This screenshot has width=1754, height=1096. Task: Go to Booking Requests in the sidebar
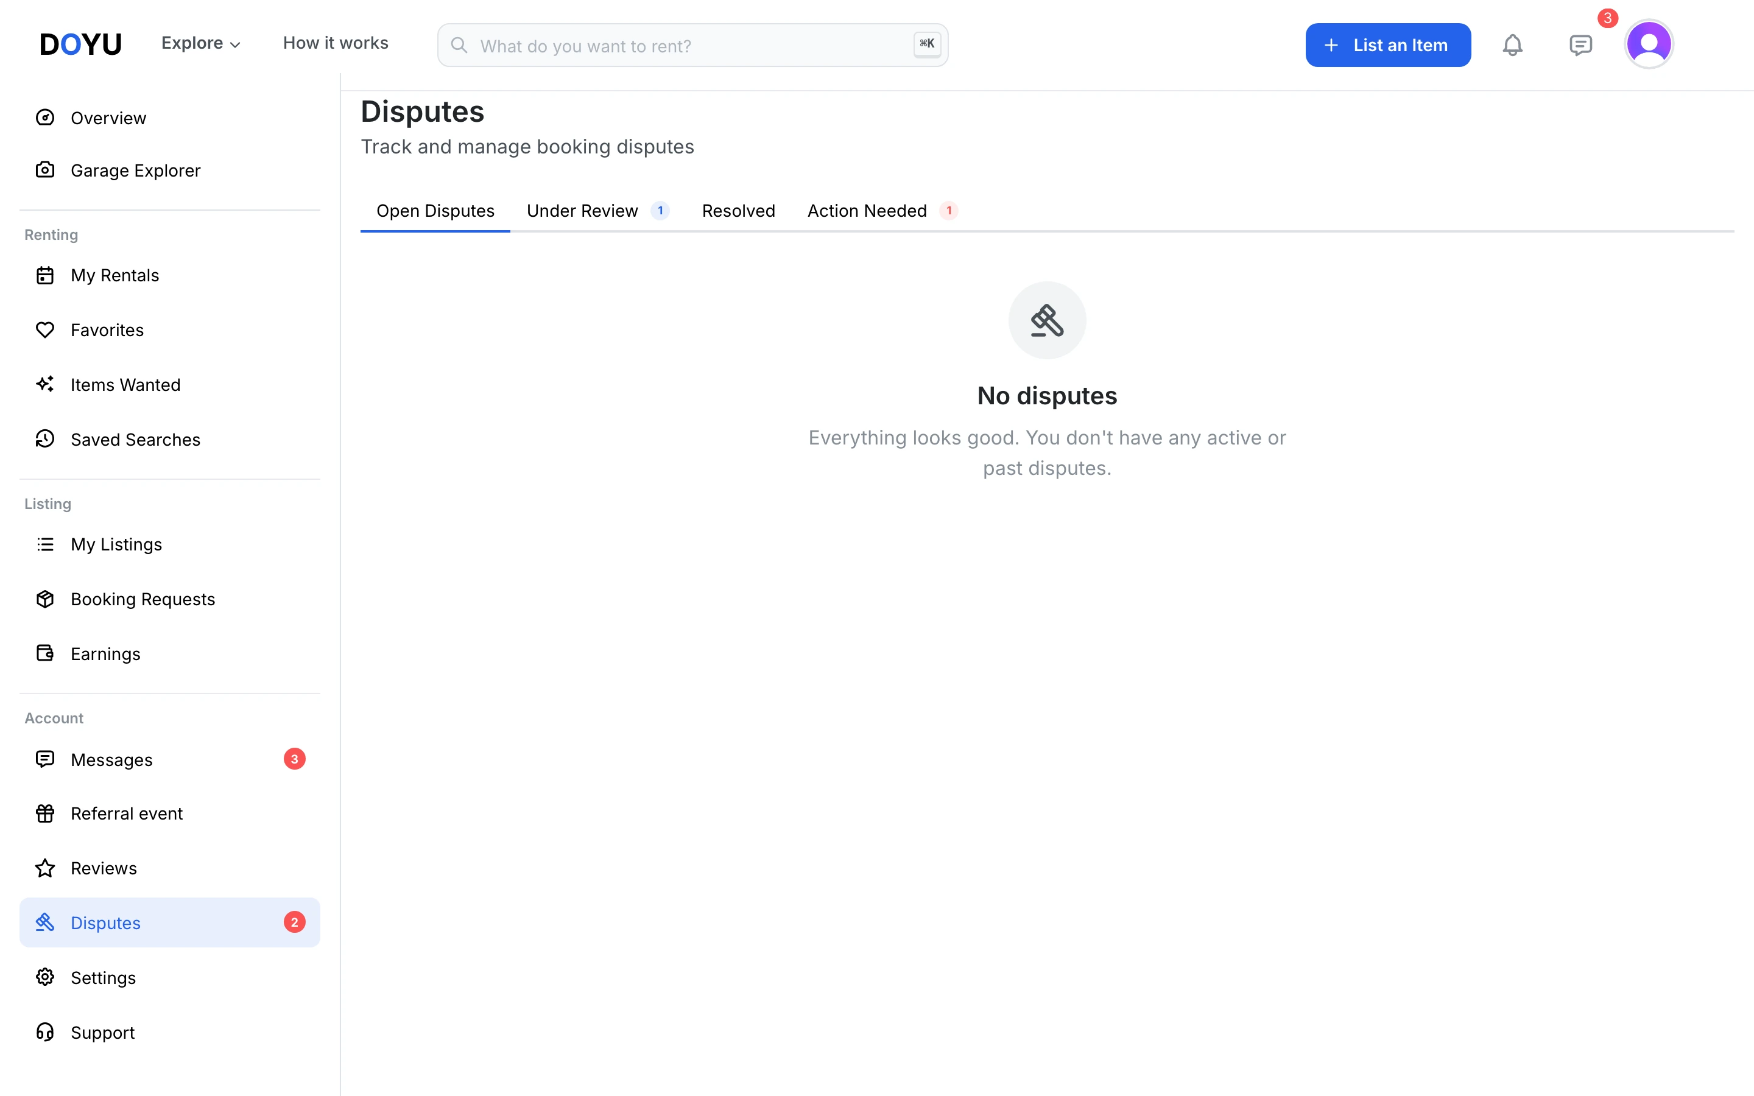[x=169, y=599]
